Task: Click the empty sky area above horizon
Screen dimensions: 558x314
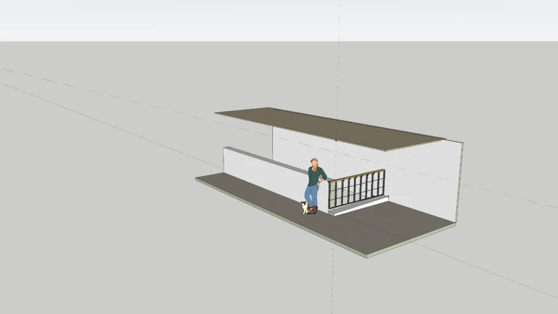Action: [184, 18]
